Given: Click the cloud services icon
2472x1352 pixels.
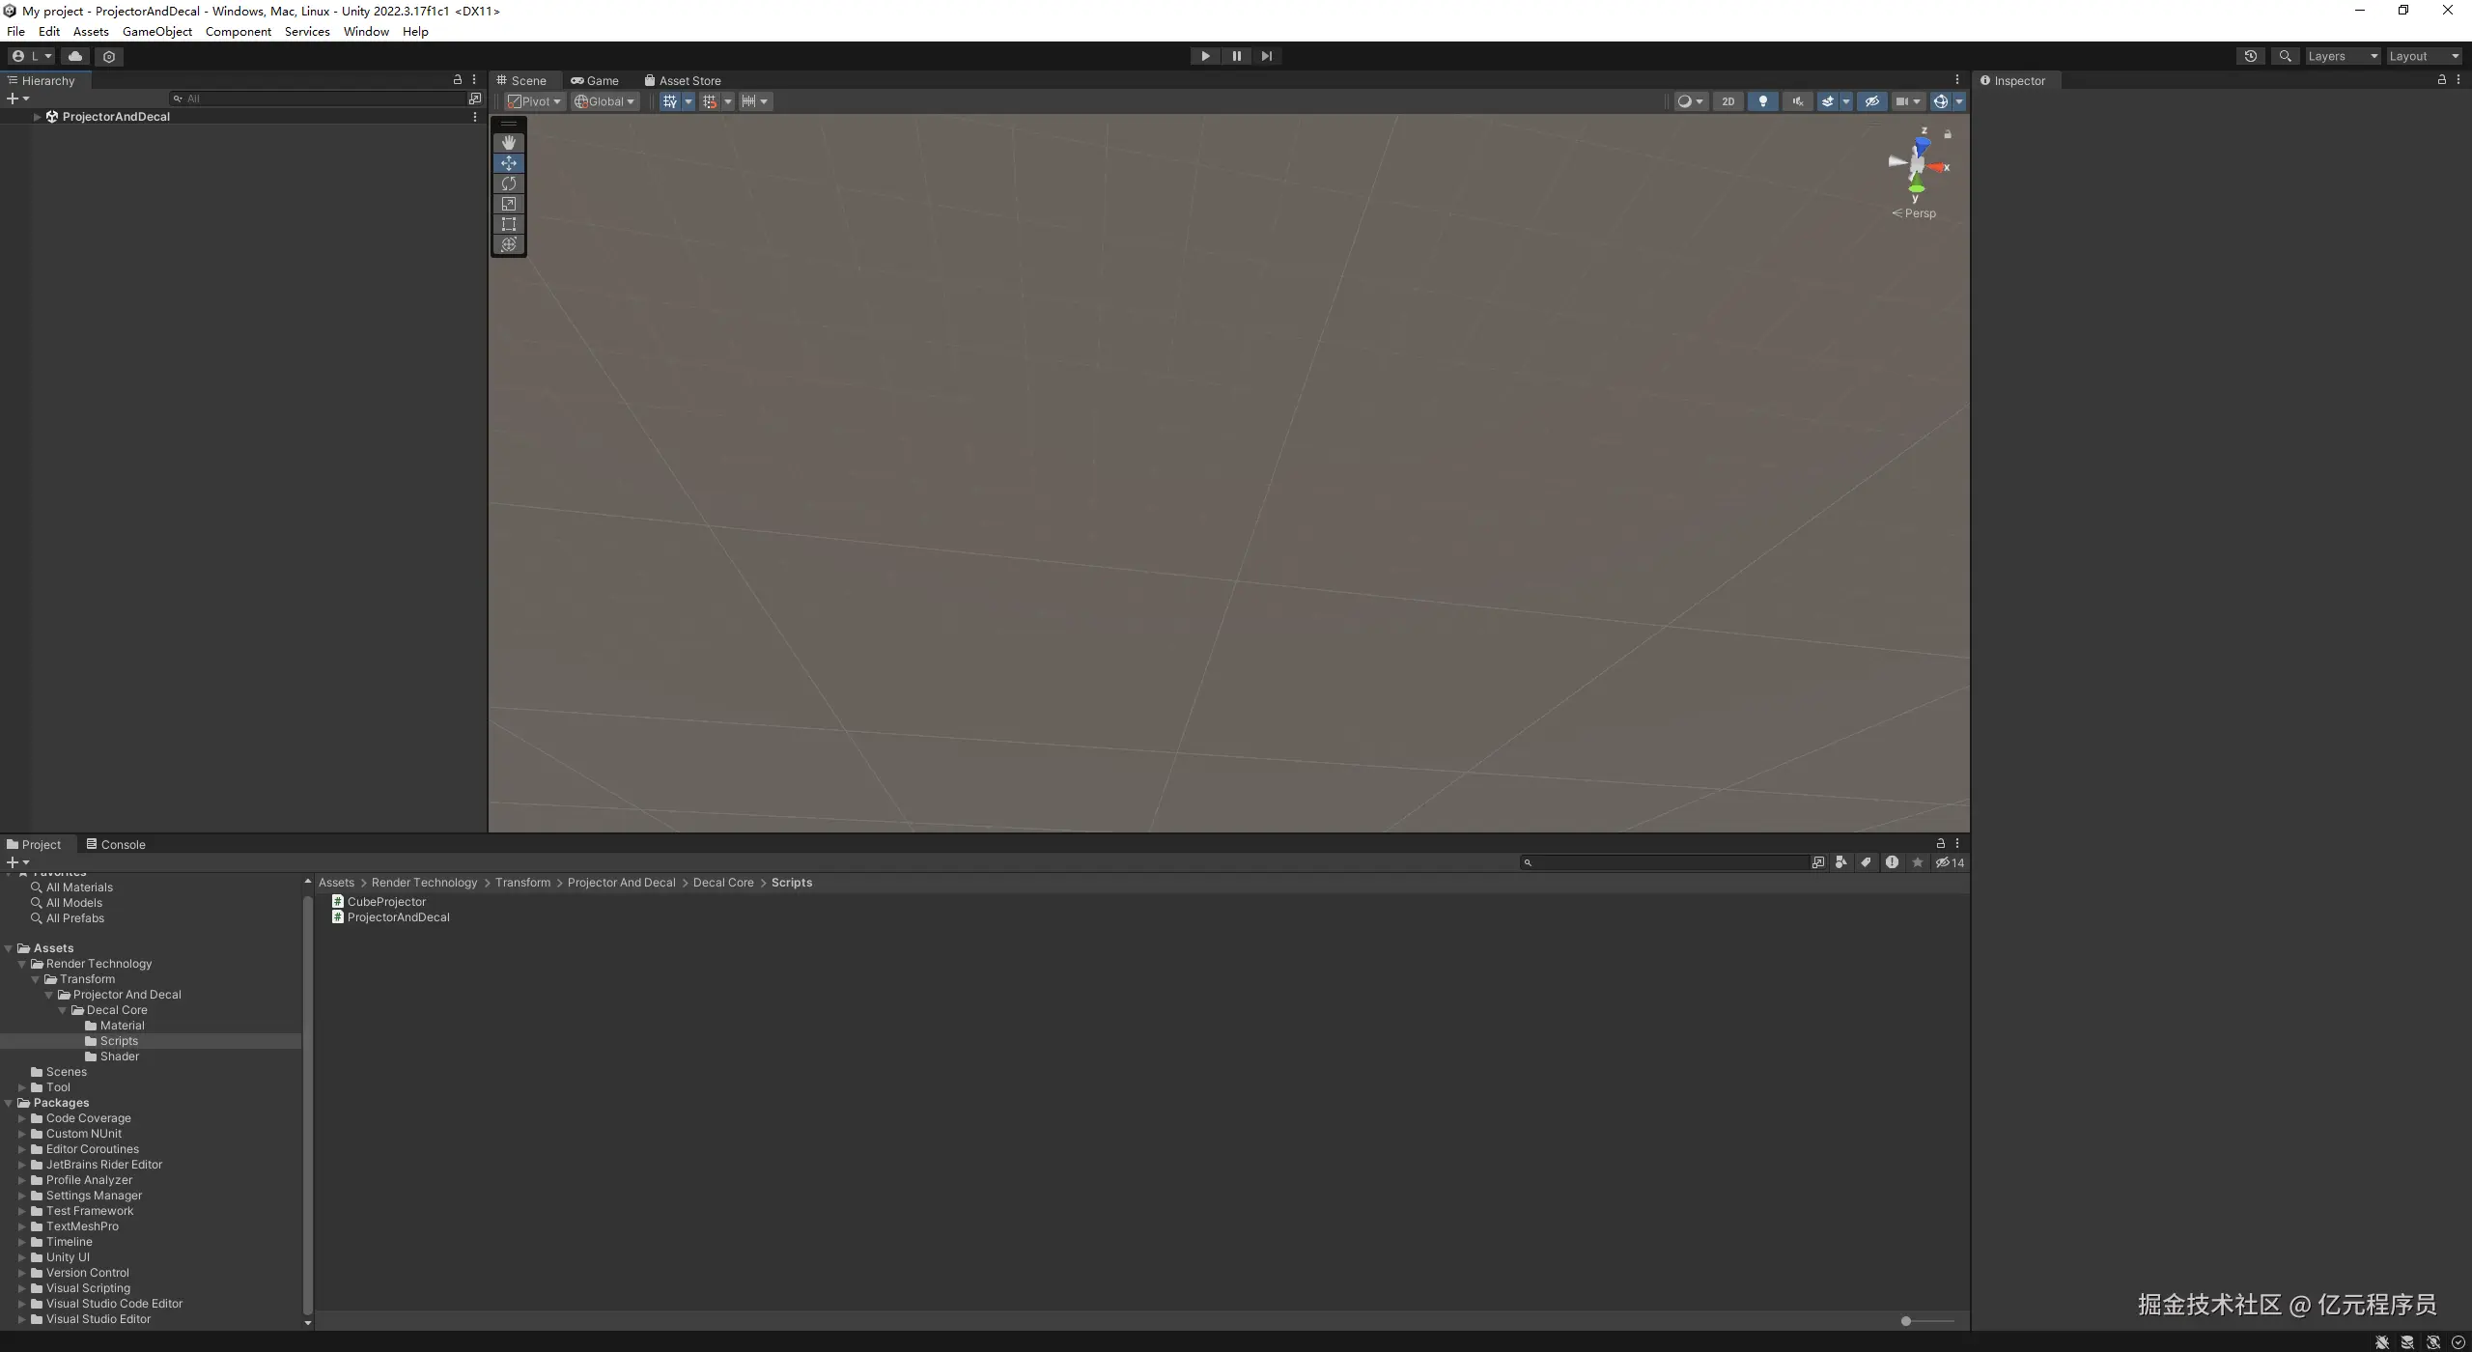Looking at the screenshot, I should [75, 56].
